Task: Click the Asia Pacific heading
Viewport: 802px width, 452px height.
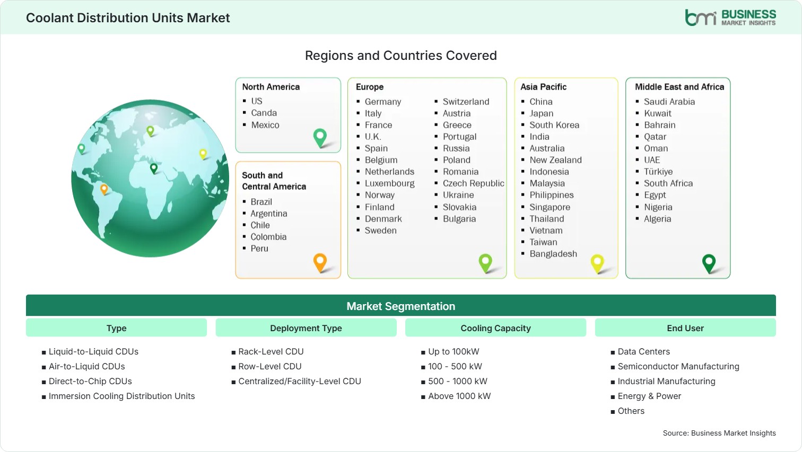Action: tap(543, 87)
